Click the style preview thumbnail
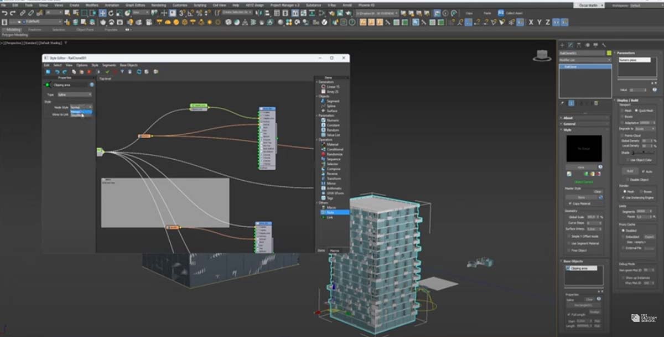Screen dimensions: 664x337 [x=583, y=149]
